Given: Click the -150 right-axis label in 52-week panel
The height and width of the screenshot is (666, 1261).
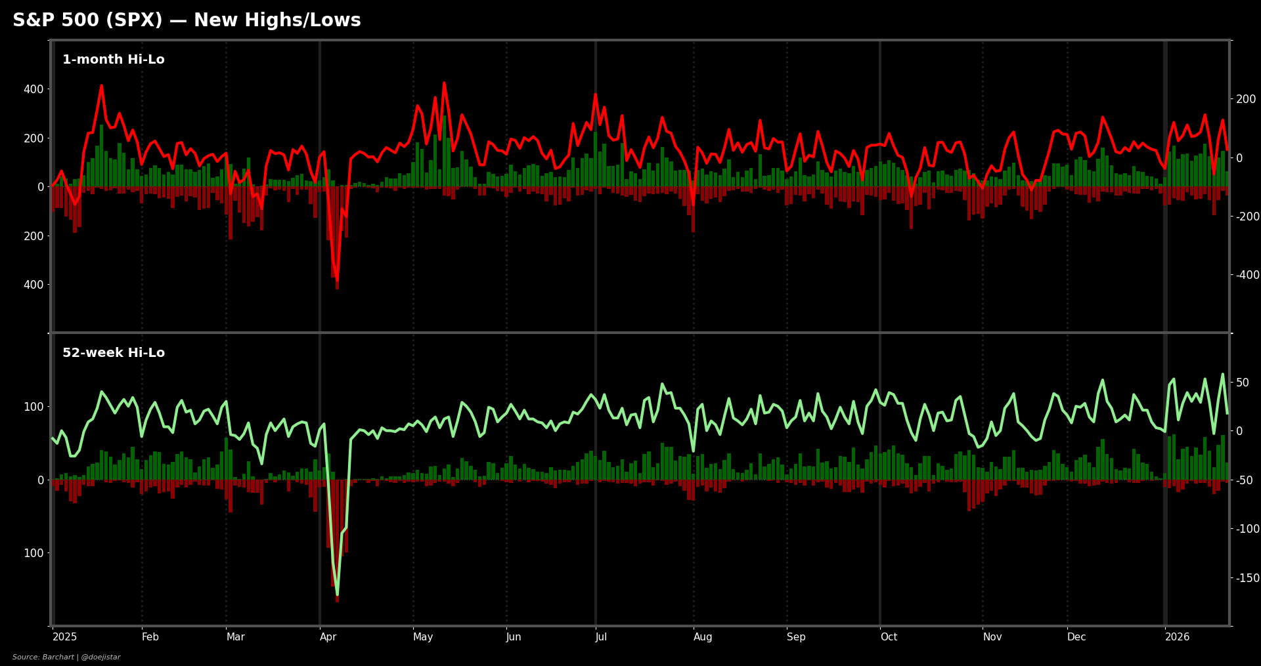Looking at the screenshot, I should (1247, 578).
